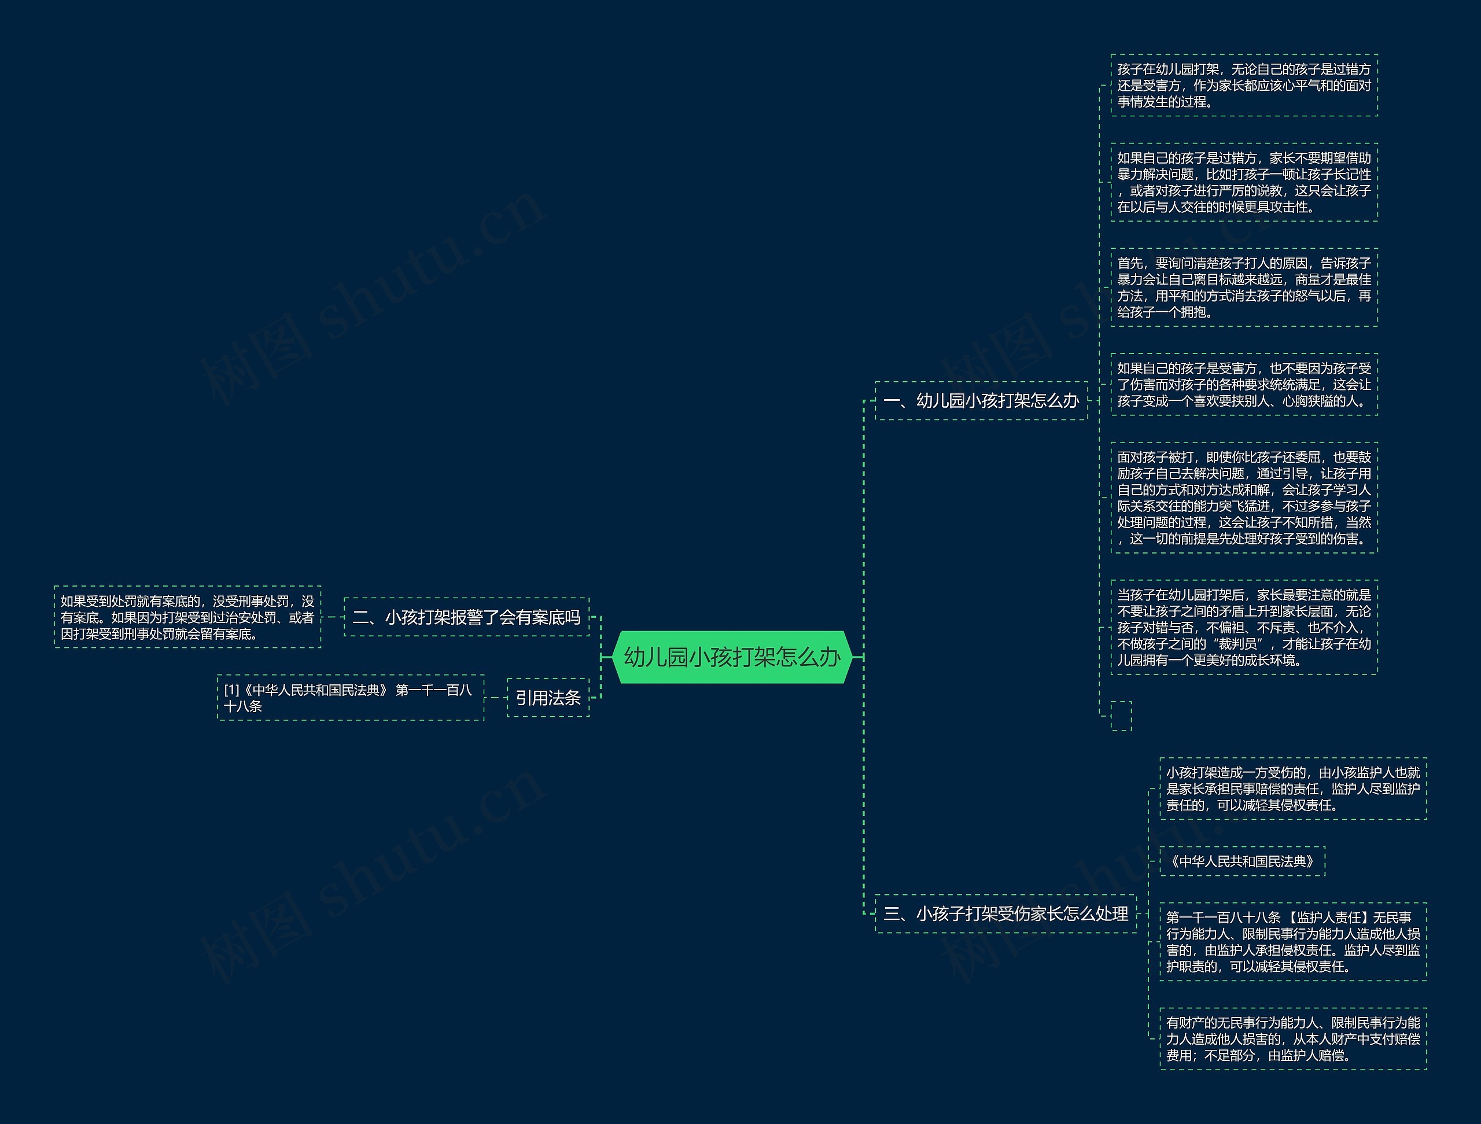Image resolution: width=1481 pixels, height=1124 pixels.
Task: Select note starting 第一千一百八十八条【监护人责任】
Action: click(x=1293, y=942)
